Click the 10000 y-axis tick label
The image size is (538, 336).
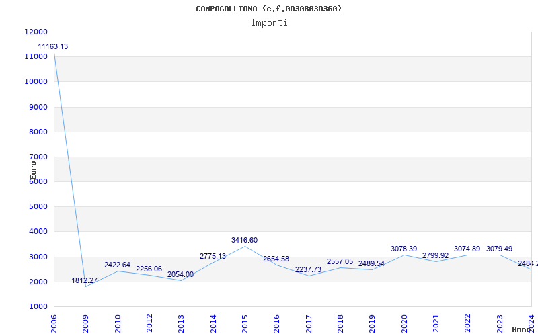36,81
